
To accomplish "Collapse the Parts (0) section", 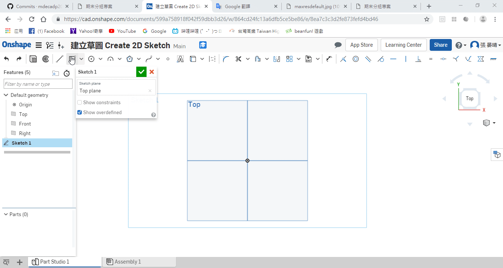I will click(6, 214).
